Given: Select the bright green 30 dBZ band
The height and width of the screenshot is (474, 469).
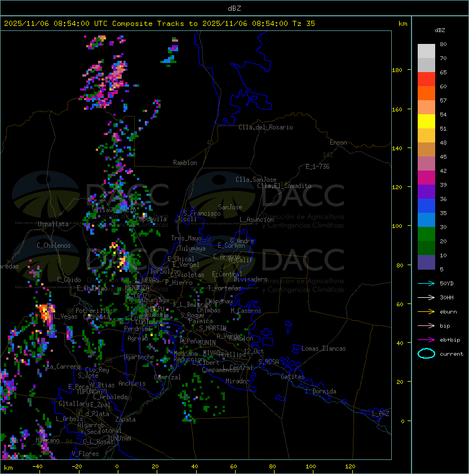Looking at the screenshot, I should tap(426, 234).
